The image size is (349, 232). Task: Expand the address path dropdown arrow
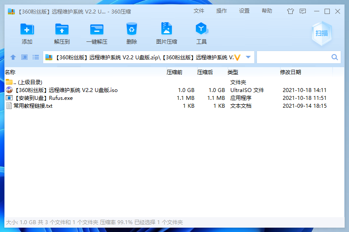(248, 57)
